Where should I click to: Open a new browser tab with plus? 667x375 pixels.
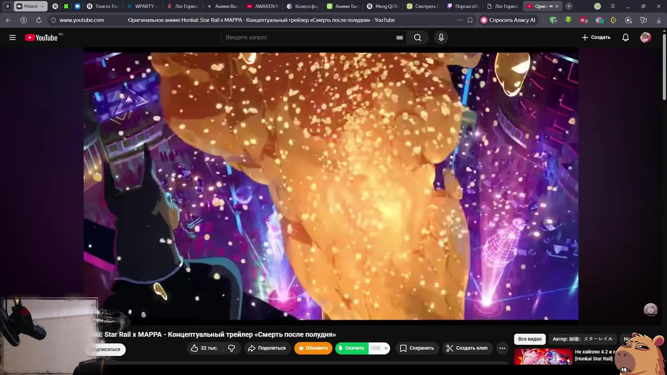point(569,6)
